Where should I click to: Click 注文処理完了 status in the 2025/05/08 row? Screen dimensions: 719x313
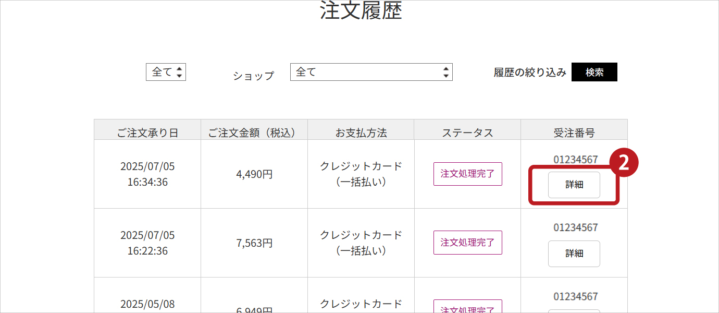pyautogui.click(x=467, y=308)
